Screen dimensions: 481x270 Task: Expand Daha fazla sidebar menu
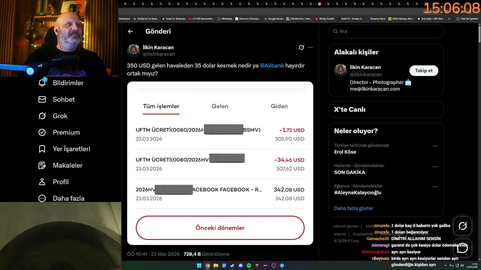tap(42, 198)
